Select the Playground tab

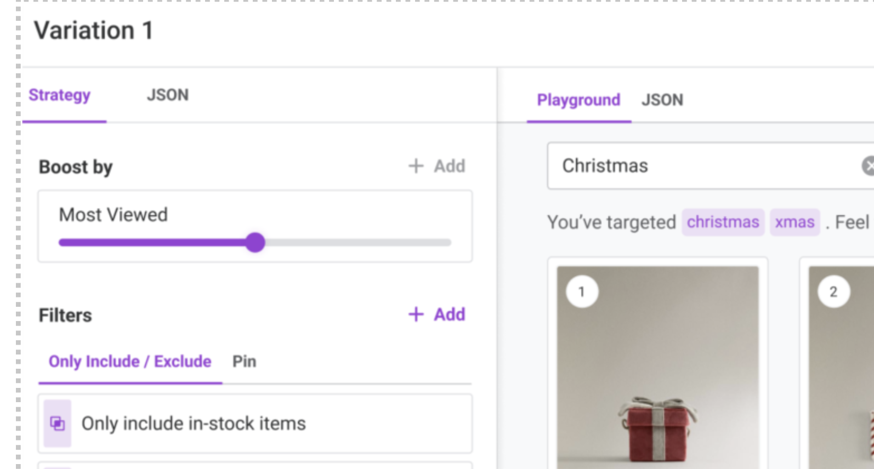pos(578,100)
